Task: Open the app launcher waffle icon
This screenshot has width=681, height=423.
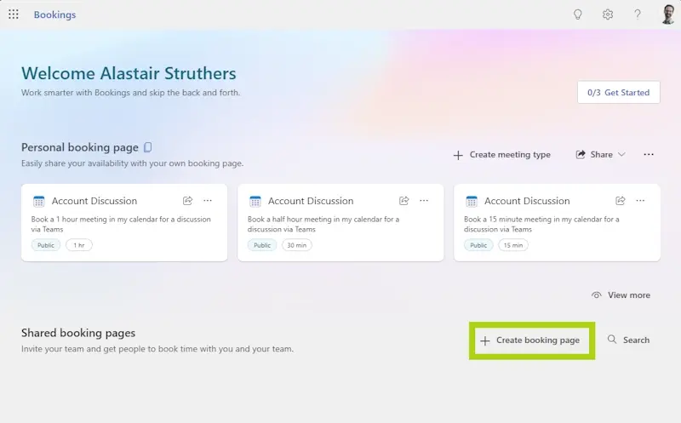Action: pyautogui.click(x=14, y=14)
